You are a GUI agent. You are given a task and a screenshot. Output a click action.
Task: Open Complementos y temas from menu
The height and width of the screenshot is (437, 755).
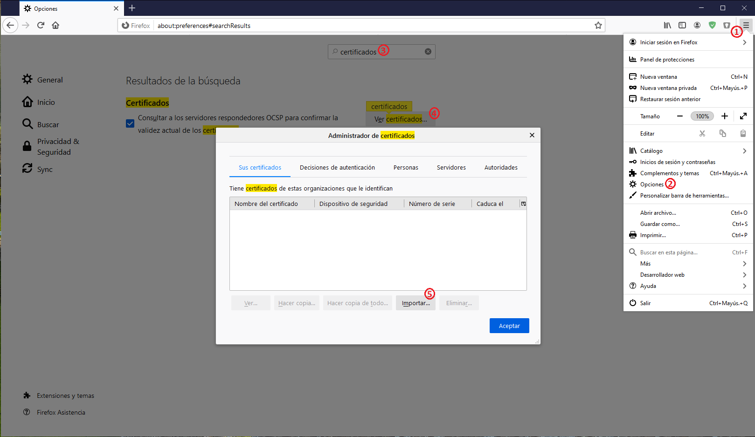(x=689, y=173)
